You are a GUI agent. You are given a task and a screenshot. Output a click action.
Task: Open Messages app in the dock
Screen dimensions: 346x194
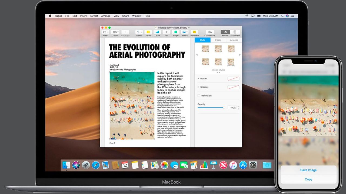174,165
